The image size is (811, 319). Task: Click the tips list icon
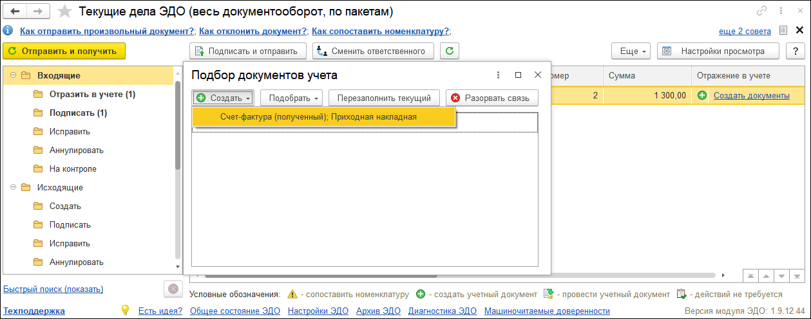(783, 31)
